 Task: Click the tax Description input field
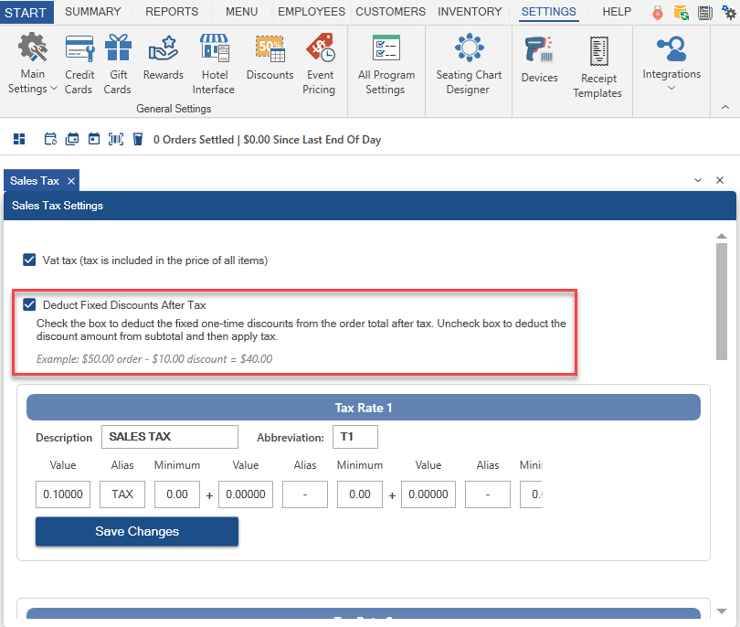pos(169,437)
